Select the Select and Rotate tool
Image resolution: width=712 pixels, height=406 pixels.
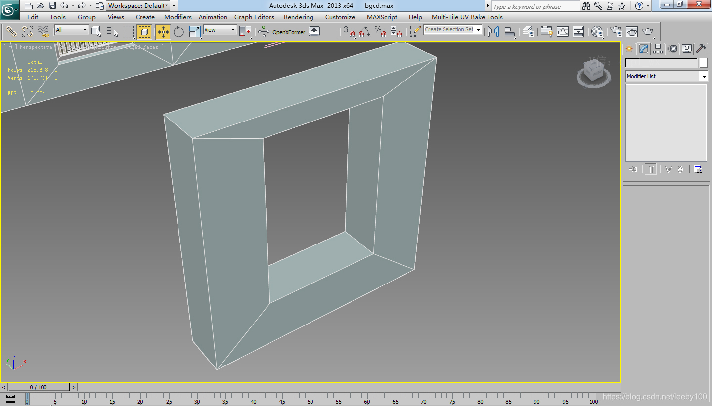click(x=178, y=31)
